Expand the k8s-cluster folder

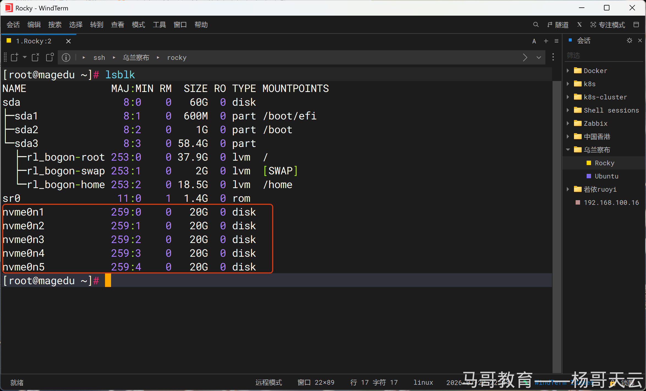tap(568, 97)
